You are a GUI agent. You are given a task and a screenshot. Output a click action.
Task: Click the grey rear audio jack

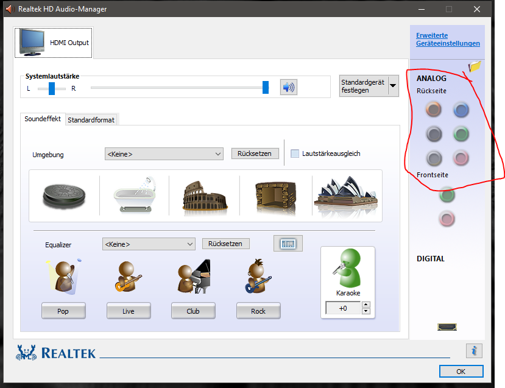pos(434,158)
